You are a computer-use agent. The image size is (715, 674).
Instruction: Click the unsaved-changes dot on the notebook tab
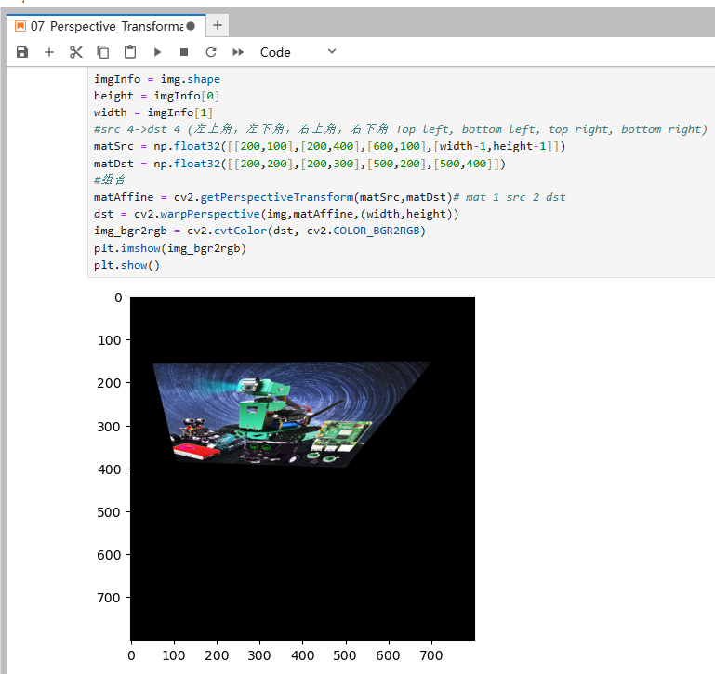tap(191, 26)
